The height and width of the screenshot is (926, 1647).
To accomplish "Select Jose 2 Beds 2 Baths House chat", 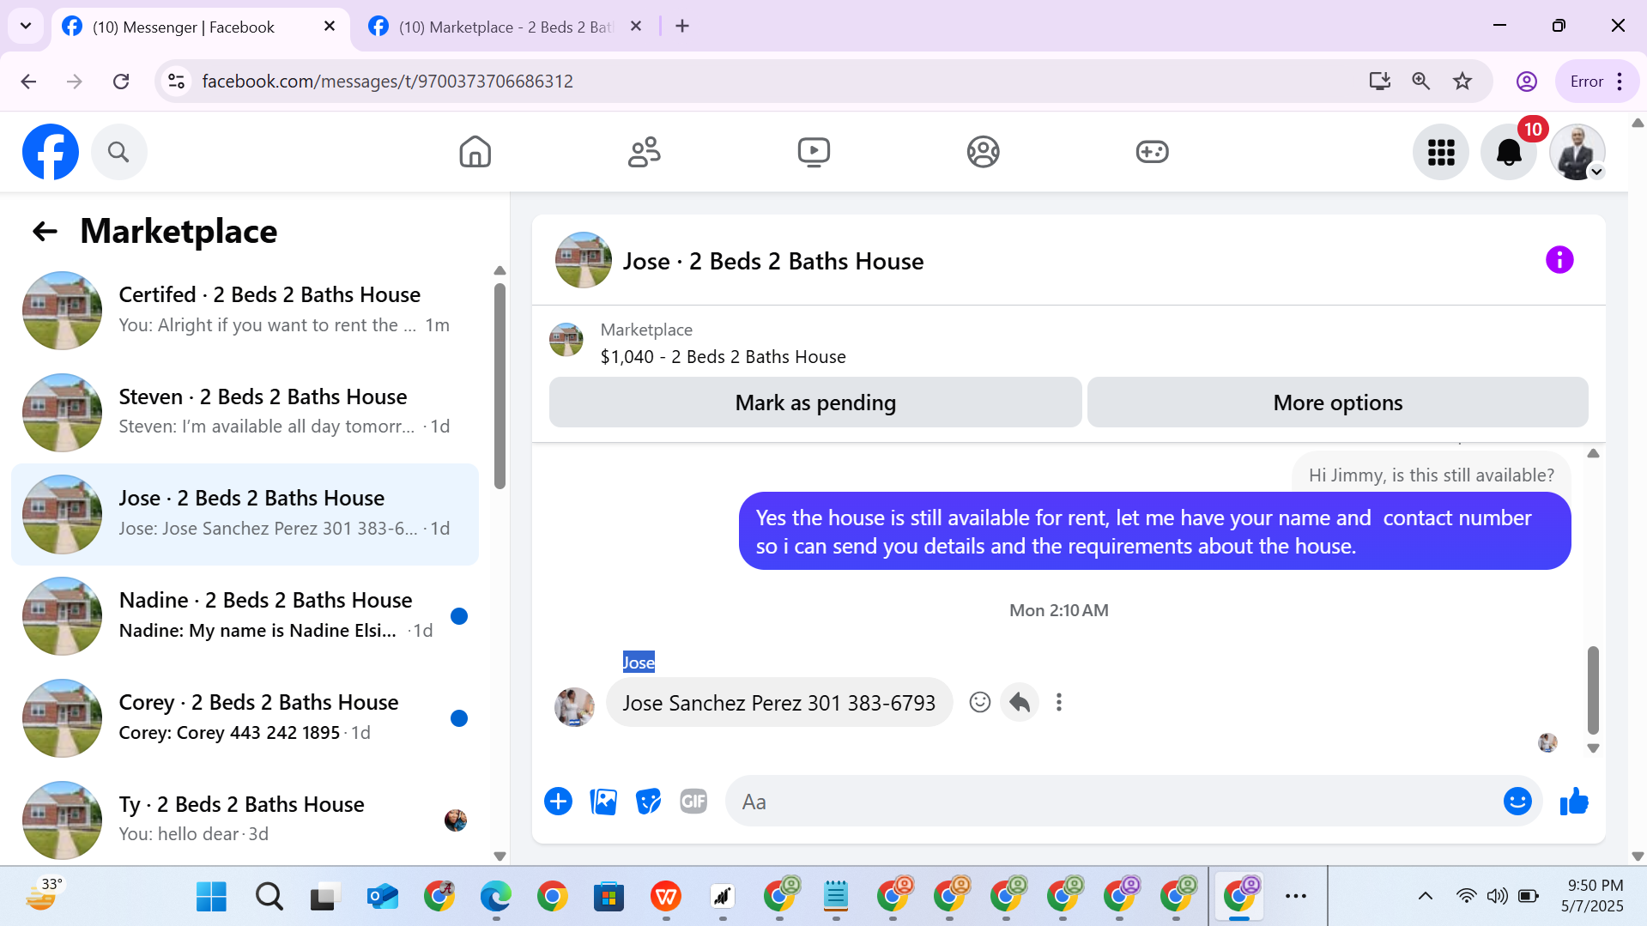I will click(245, 514).
